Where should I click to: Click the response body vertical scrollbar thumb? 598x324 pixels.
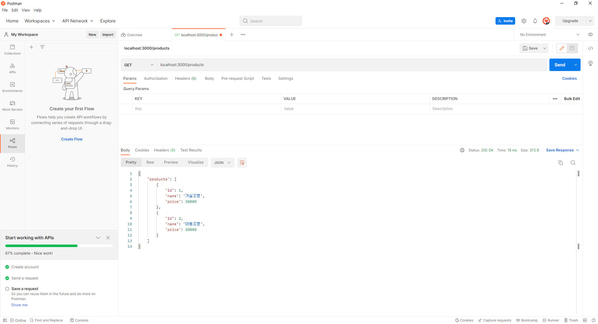(x=578, y=174)
